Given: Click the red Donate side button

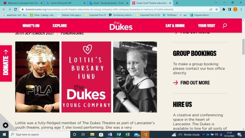Looking at the screenshot, I should coord(6,63).
